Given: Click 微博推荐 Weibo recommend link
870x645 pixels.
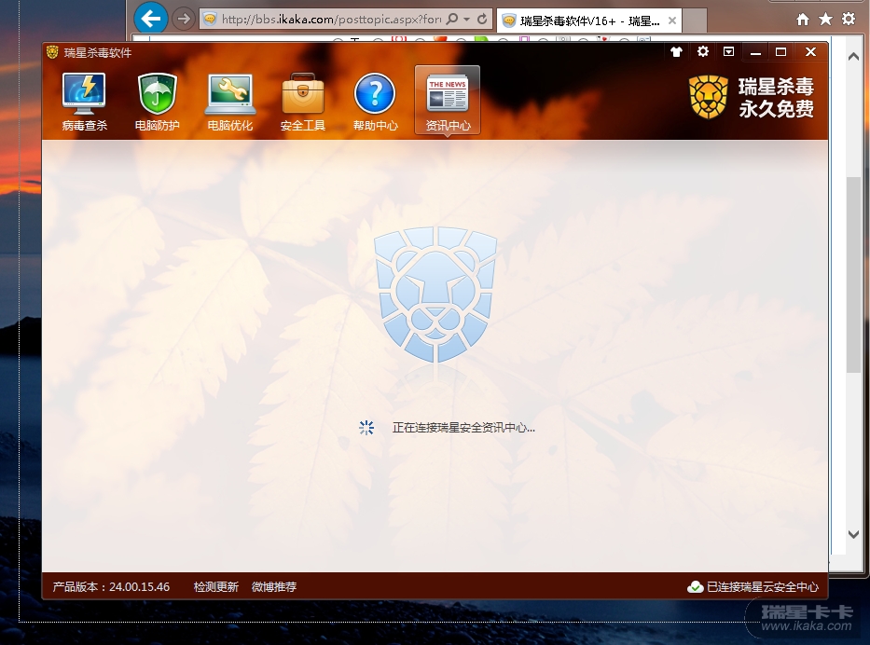Looking at the screenshot, I should pyautogui.click(x=274, y=587).
